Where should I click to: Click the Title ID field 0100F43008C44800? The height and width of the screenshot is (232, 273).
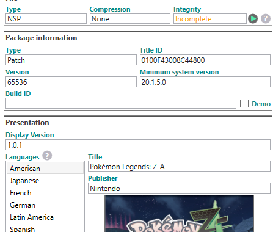[x=205, y=60]
